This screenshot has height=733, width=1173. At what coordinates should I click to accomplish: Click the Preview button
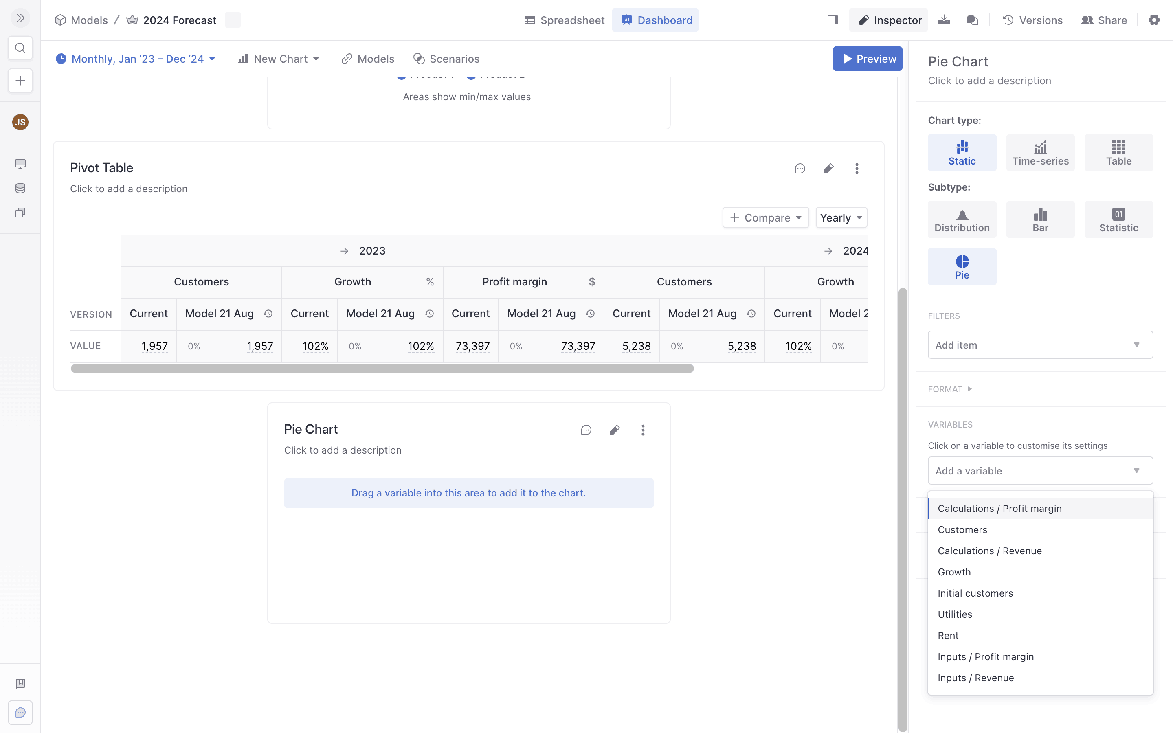click(868, 59)
